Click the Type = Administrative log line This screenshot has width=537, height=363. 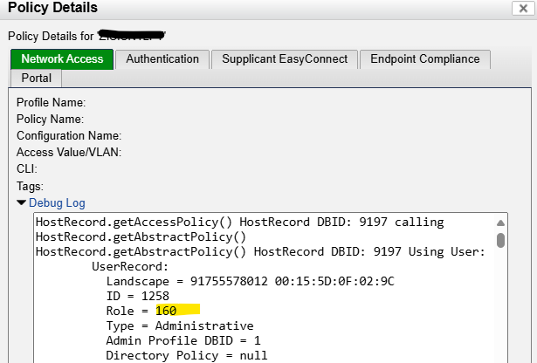coord(180,325)
